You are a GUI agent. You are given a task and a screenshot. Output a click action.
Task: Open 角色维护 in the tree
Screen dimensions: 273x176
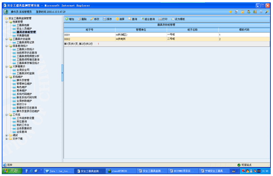point(21,87)
